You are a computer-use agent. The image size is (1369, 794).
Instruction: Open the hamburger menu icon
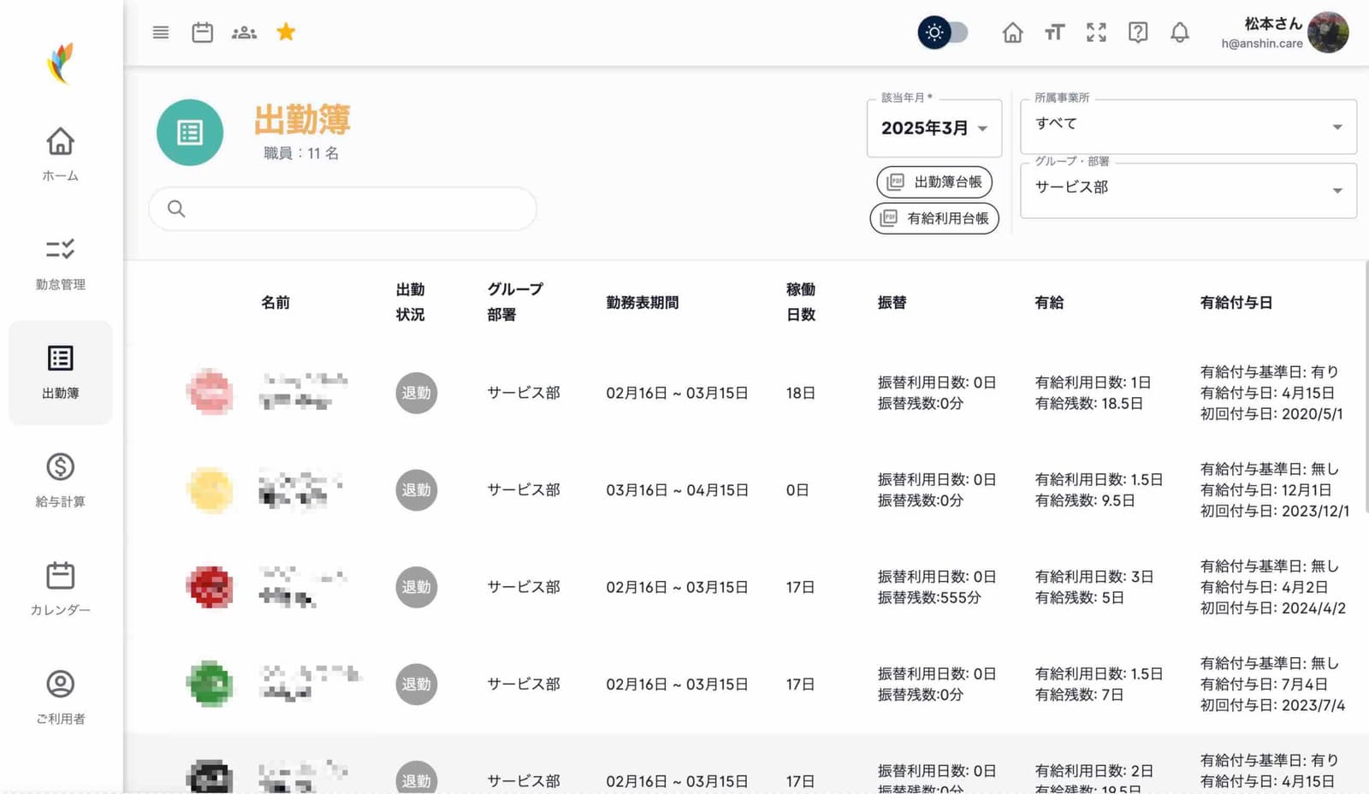tap(161, 33)
